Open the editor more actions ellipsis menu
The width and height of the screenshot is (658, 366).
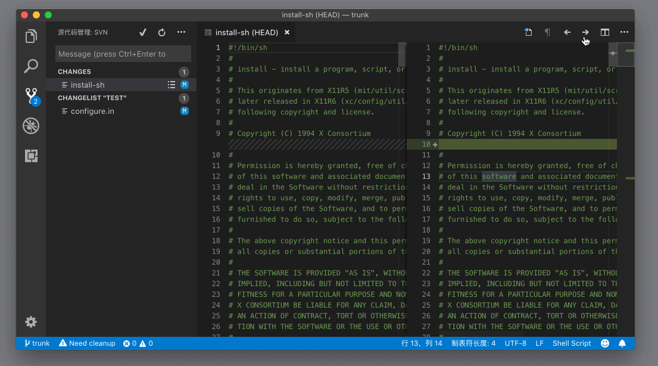624,32
